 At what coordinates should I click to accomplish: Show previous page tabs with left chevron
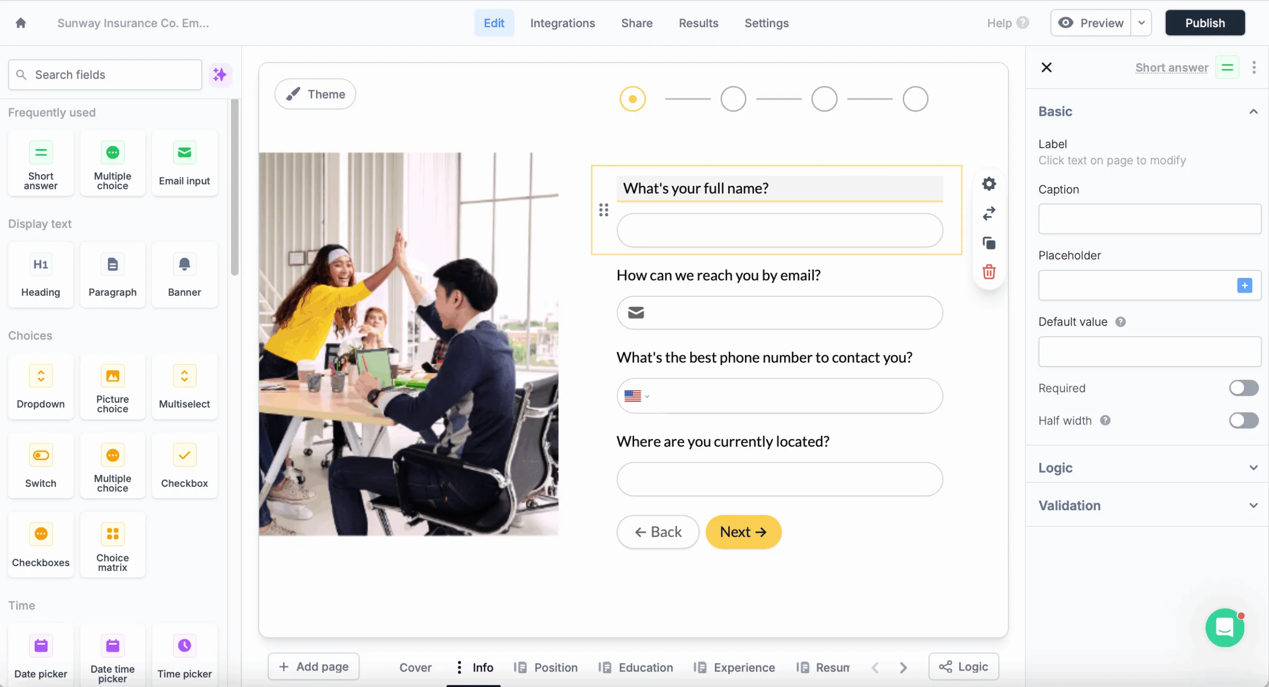coord(875,667)
